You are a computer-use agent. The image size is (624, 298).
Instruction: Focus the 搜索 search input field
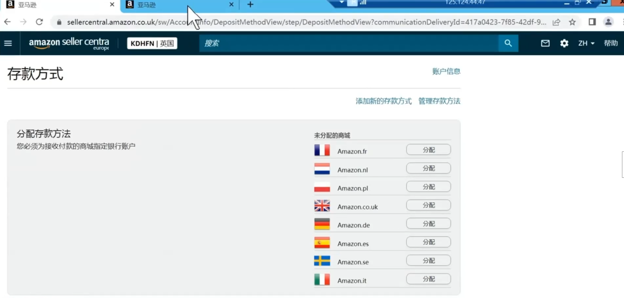(349, 43)
